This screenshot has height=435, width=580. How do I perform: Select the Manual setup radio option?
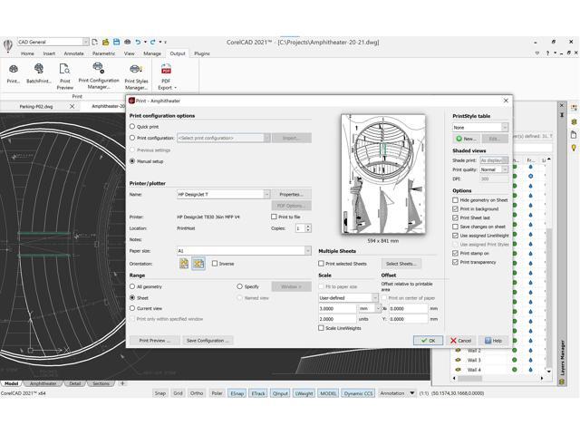(132, 161)
